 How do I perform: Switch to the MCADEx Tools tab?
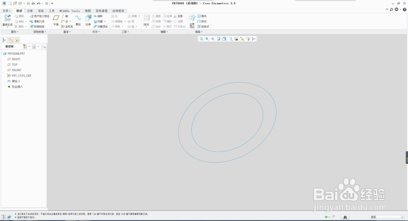(69, 11)
